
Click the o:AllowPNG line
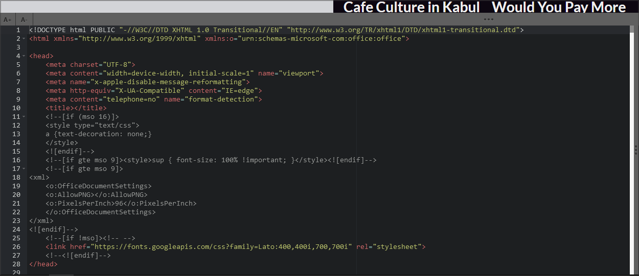click(x=97, y=195)
